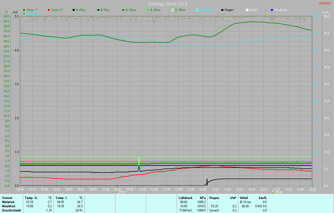This screenshot has height=213, width=334.
Task: Select the Durchschnitt row label
Action: point(11,210)
